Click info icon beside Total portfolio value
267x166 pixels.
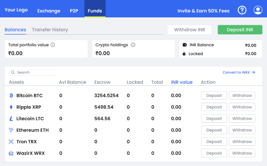(53, 45)
